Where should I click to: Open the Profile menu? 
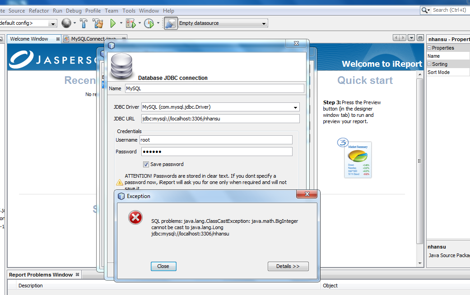[93, 11]
